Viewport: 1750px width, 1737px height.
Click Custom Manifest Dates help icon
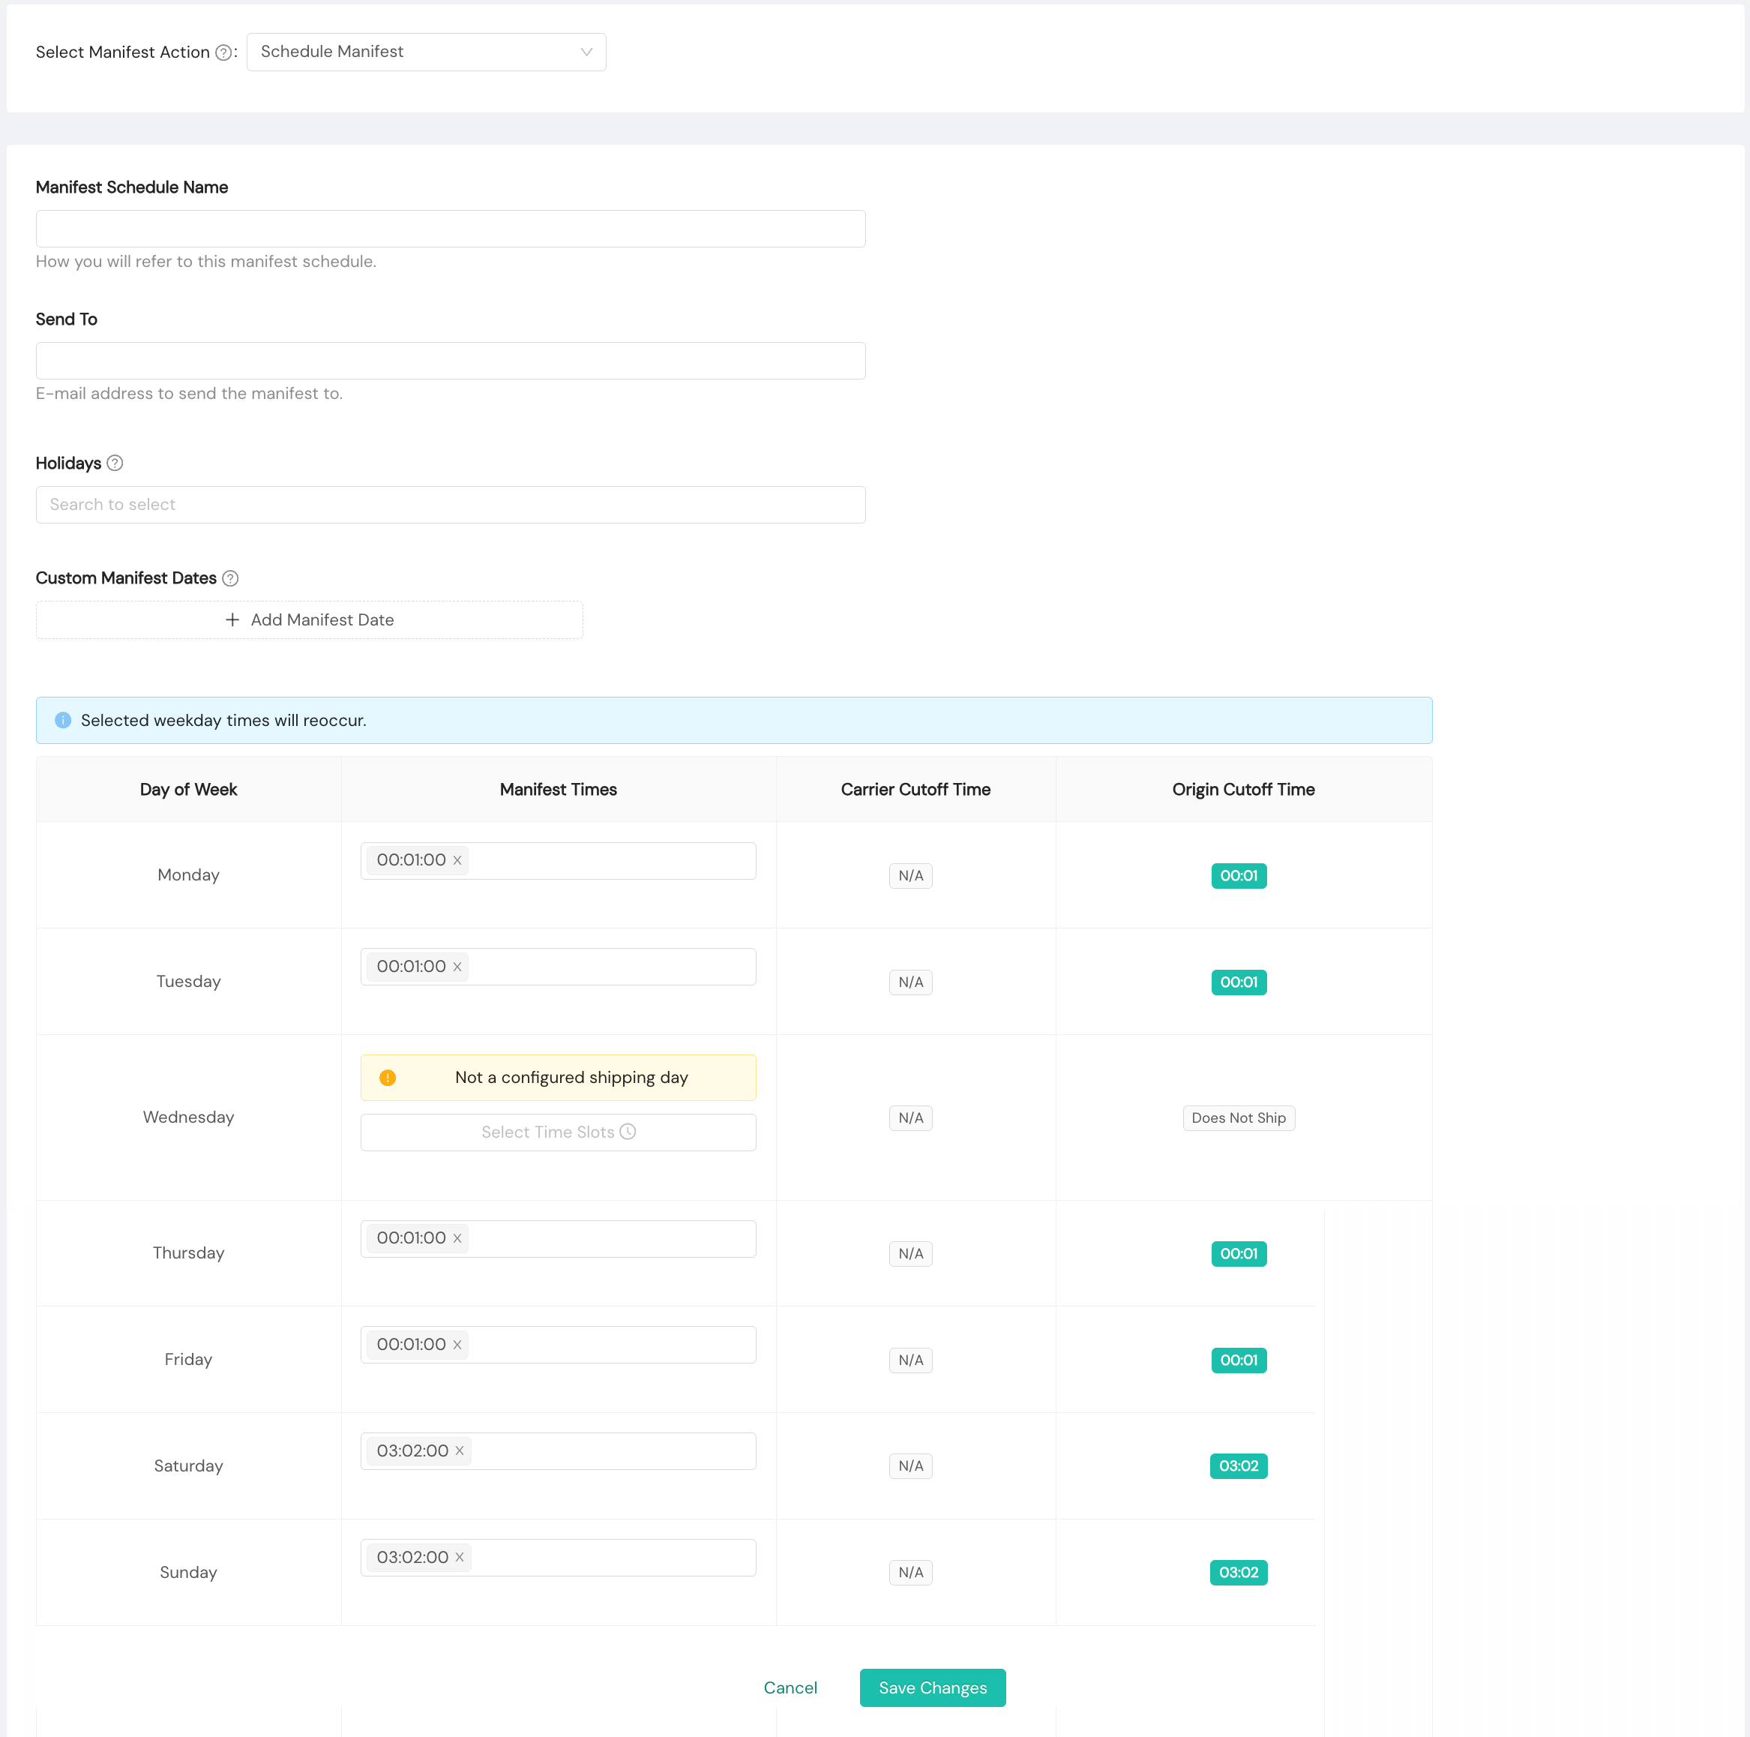coord(230,578)
